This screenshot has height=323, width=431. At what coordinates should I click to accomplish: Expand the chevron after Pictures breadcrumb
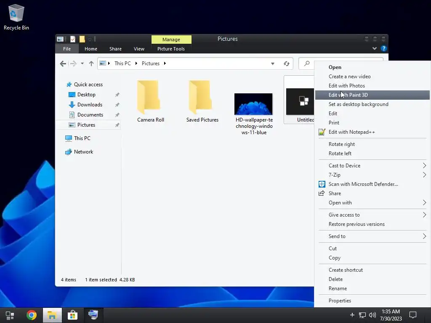(x=165, y=64)
